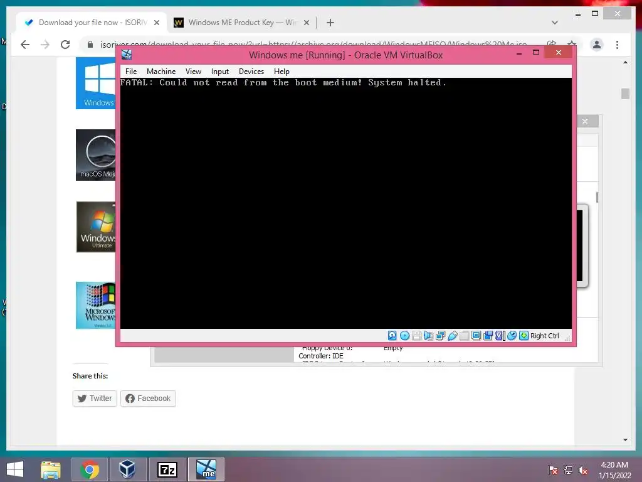Click the muted volume tray icon
The width and height of the screenshot is (642, 482).
pos(583,471)
